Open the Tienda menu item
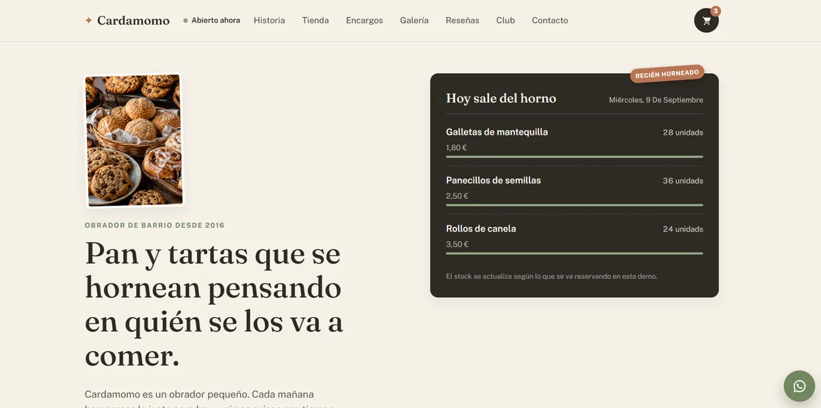This screenshot has width=821, height=408. [x=315, y=21]
